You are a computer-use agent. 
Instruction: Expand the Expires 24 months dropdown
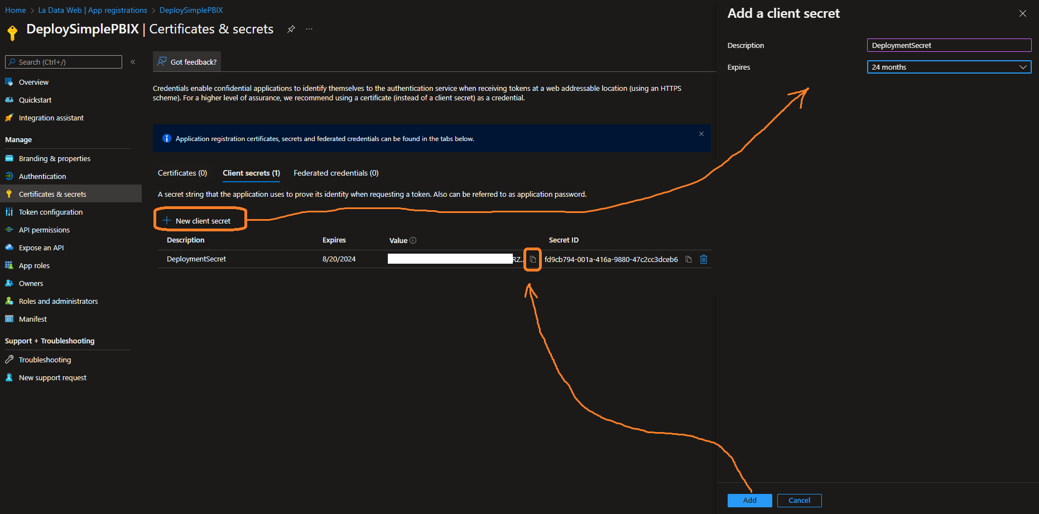coord(949,67)
